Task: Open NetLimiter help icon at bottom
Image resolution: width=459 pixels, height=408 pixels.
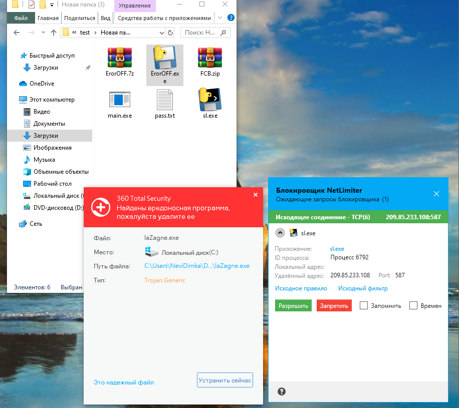Action: (282, 391)
